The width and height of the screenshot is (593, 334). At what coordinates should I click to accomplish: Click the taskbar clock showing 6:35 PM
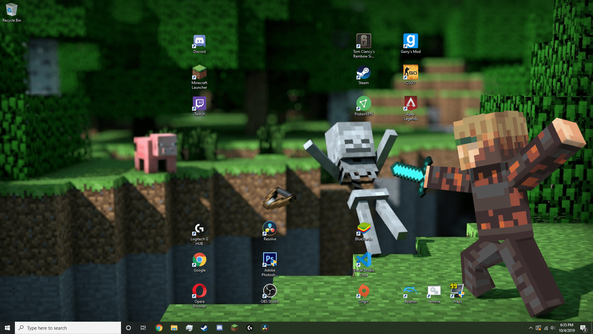coord(567,328)
